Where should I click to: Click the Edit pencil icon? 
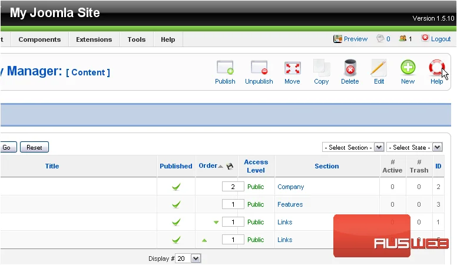point(379,68)
